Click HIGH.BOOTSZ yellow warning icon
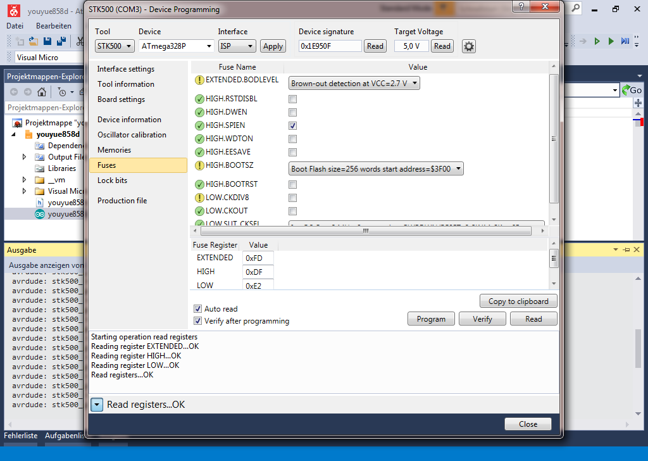This screenshot has width=648, height=461. 199,165
